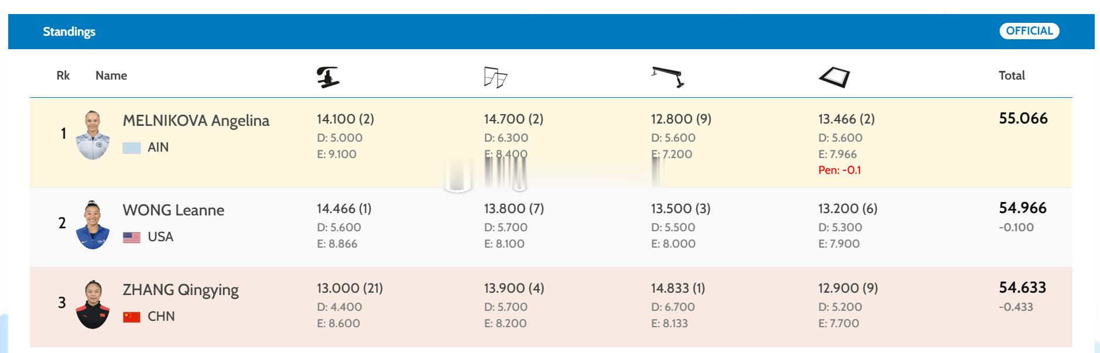Open MELNIKOVA Angelina profile link
The width and height of the screenshot is (1100, 353).
(x=195, y=121)
